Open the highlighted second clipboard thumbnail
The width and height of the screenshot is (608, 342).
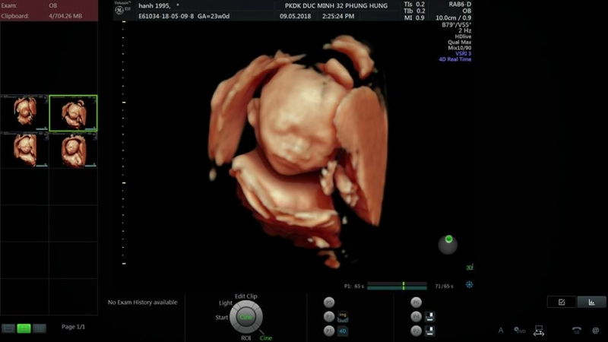73,112
